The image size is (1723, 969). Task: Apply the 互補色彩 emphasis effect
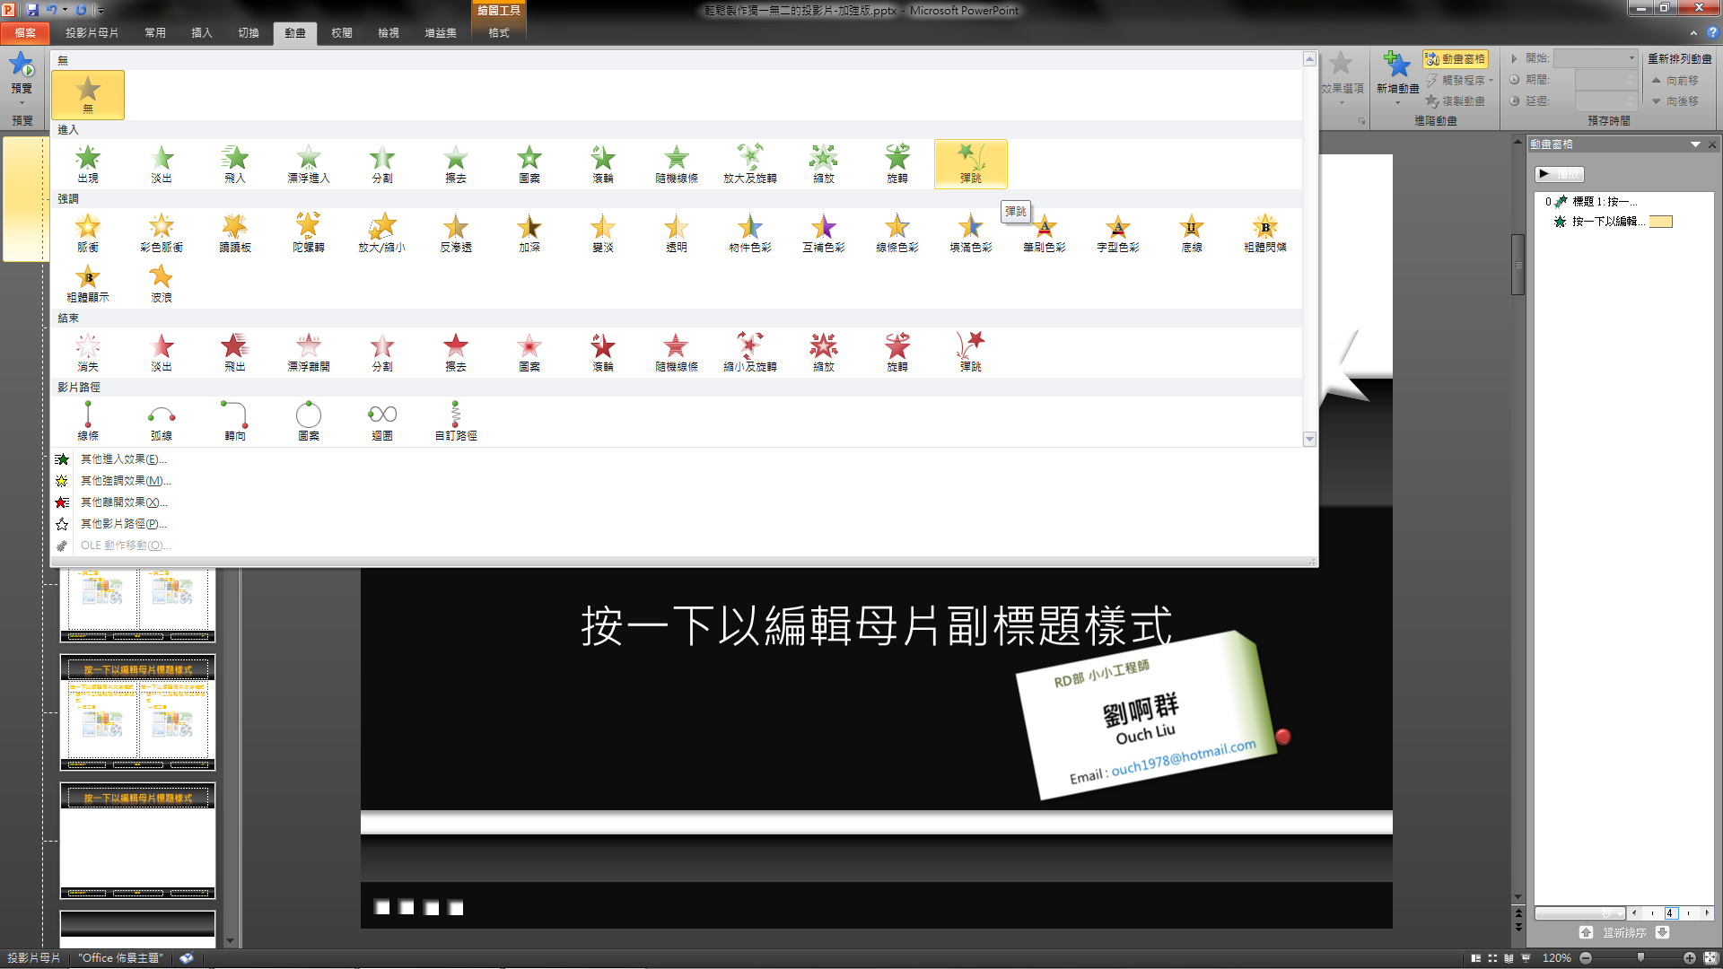tap(824, 233)
